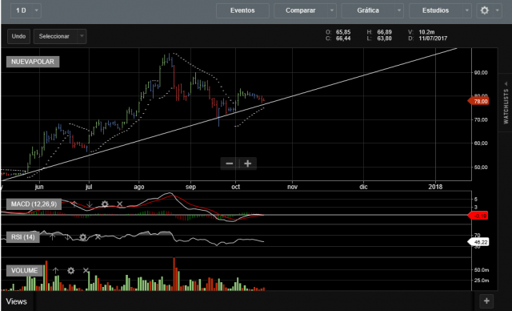Remove the RSI (14) study
This screenshot has width=512, height=311.
[x=98, y=236]
